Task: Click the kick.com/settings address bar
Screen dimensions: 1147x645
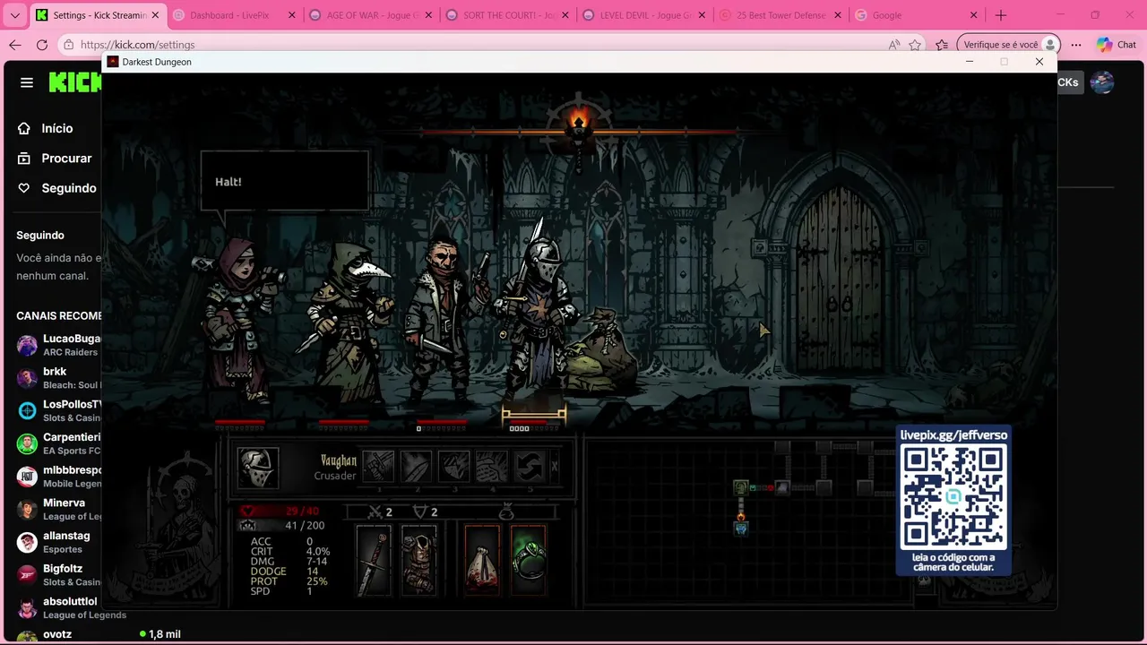Action: pyautogui.click(x=475, y=45)
